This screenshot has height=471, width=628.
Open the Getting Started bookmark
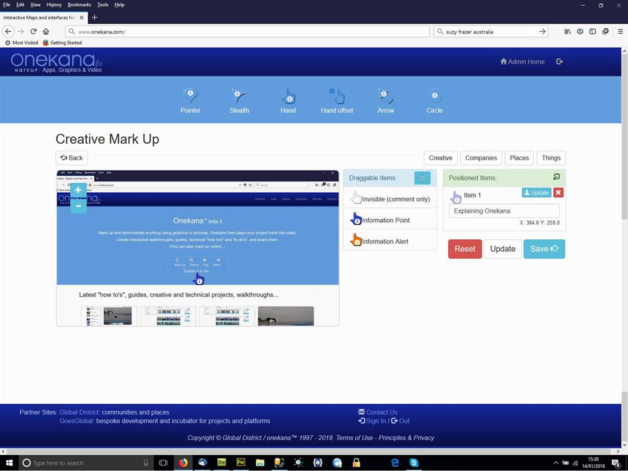(x=62, y=43)
